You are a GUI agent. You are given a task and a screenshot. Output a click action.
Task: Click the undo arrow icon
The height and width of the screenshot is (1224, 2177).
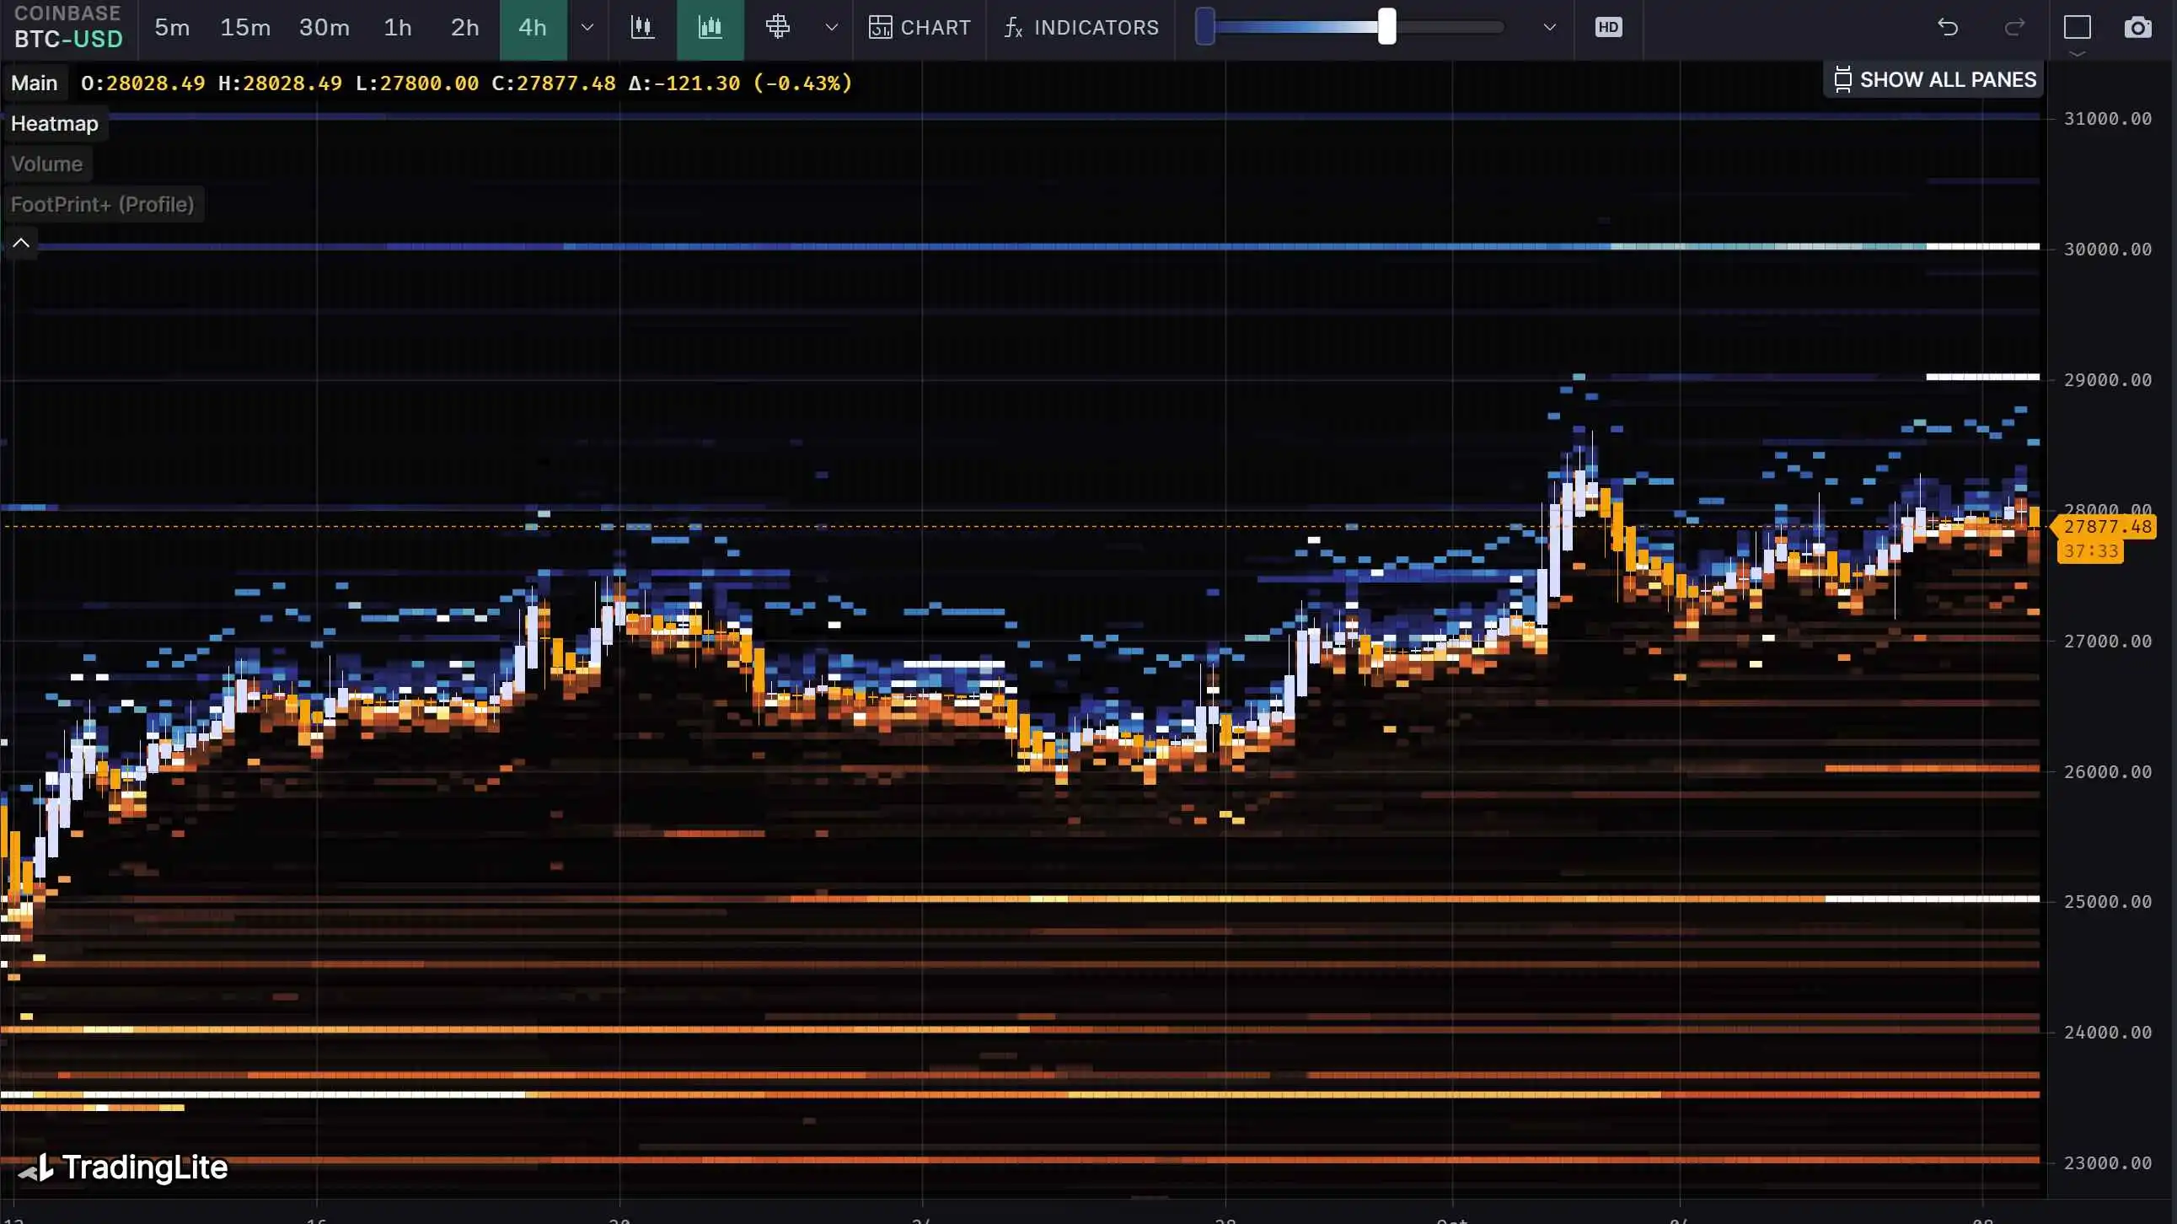coord(1947,28)
